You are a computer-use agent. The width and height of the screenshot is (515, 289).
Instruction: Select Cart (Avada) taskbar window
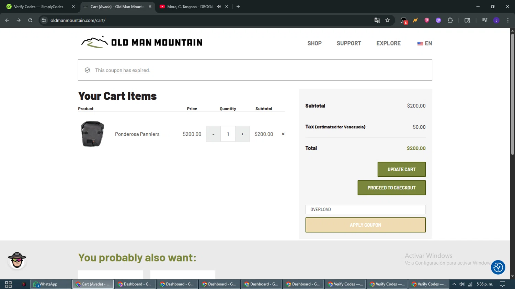pos(93,284)
